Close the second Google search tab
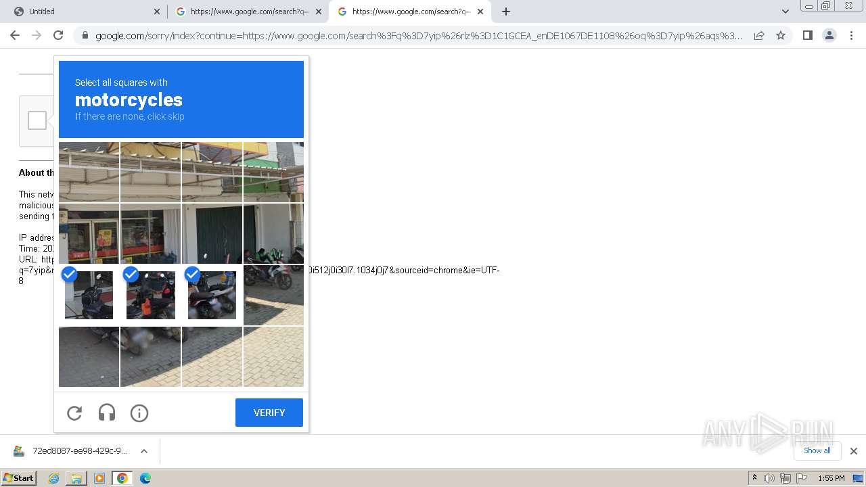This screenshot has height=487, width=866. tap(319, 11)
